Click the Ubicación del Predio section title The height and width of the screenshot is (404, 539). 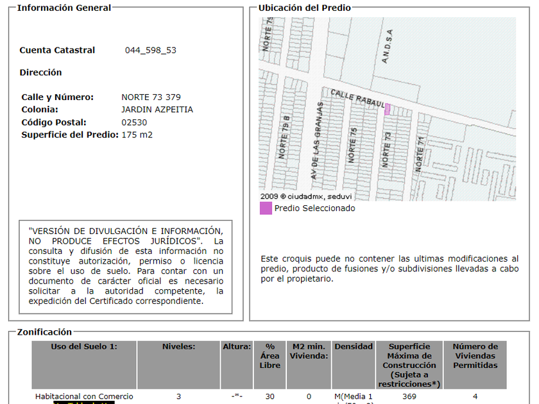pos(305,8)
